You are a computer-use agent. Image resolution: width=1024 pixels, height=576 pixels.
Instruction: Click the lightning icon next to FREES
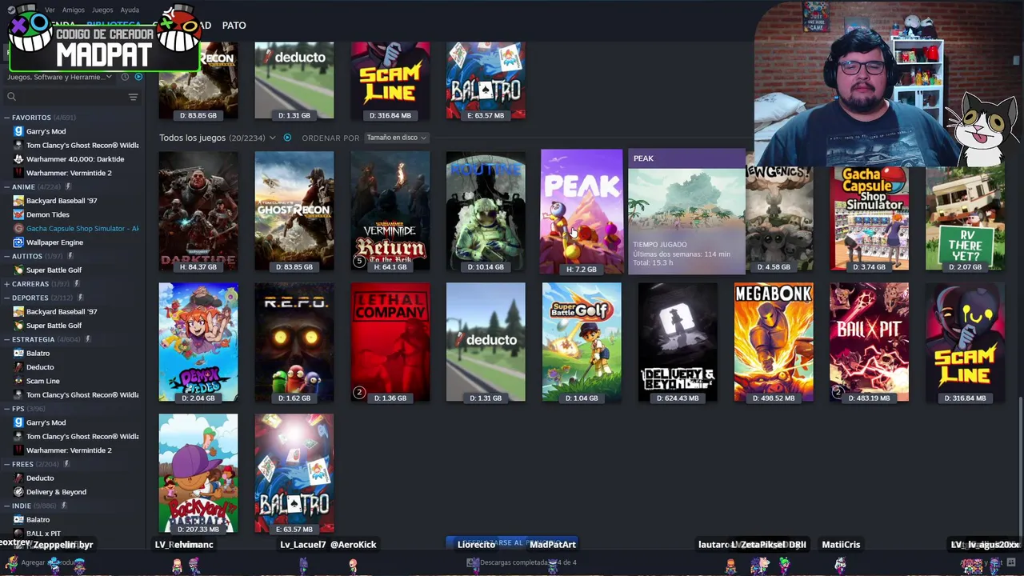click(66, 464)
